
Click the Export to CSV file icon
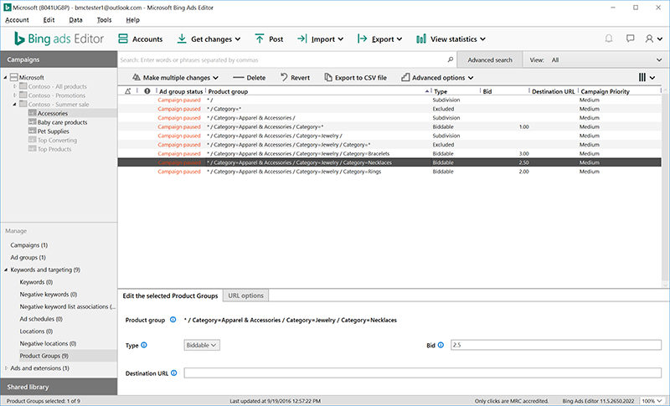pos(328,77)
